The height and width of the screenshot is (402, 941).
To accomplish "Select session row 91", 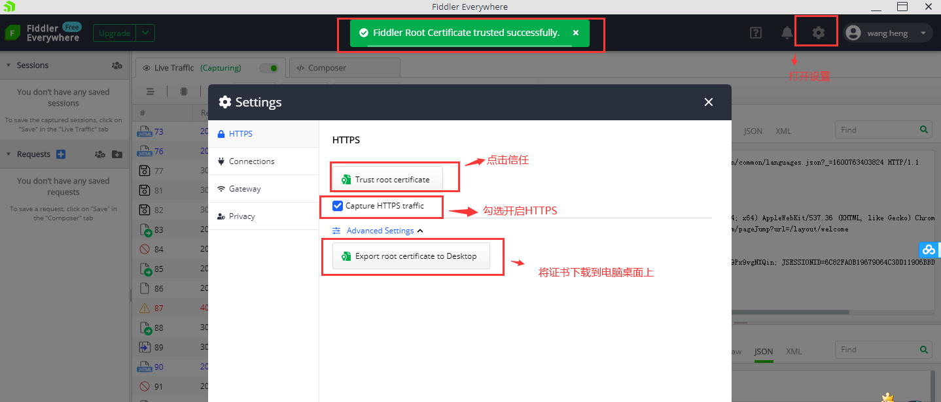I will [169, 386].
